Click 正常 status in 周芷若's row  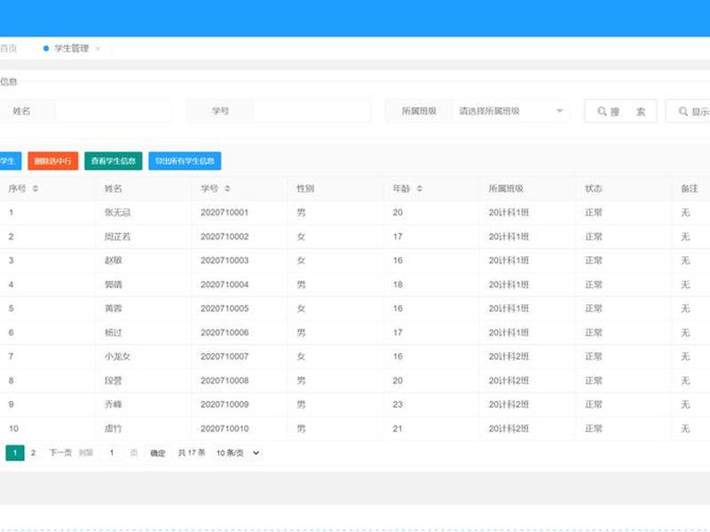593,237
